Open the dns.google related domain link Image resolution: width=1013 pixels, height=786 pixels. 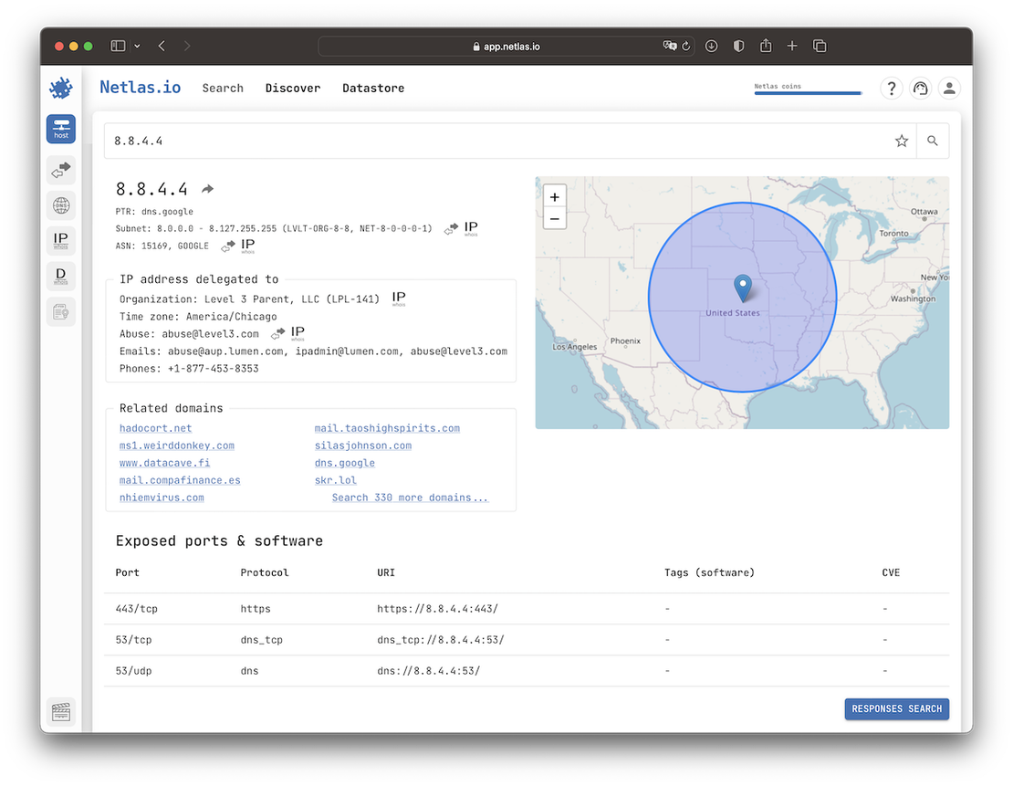point(344,463)
